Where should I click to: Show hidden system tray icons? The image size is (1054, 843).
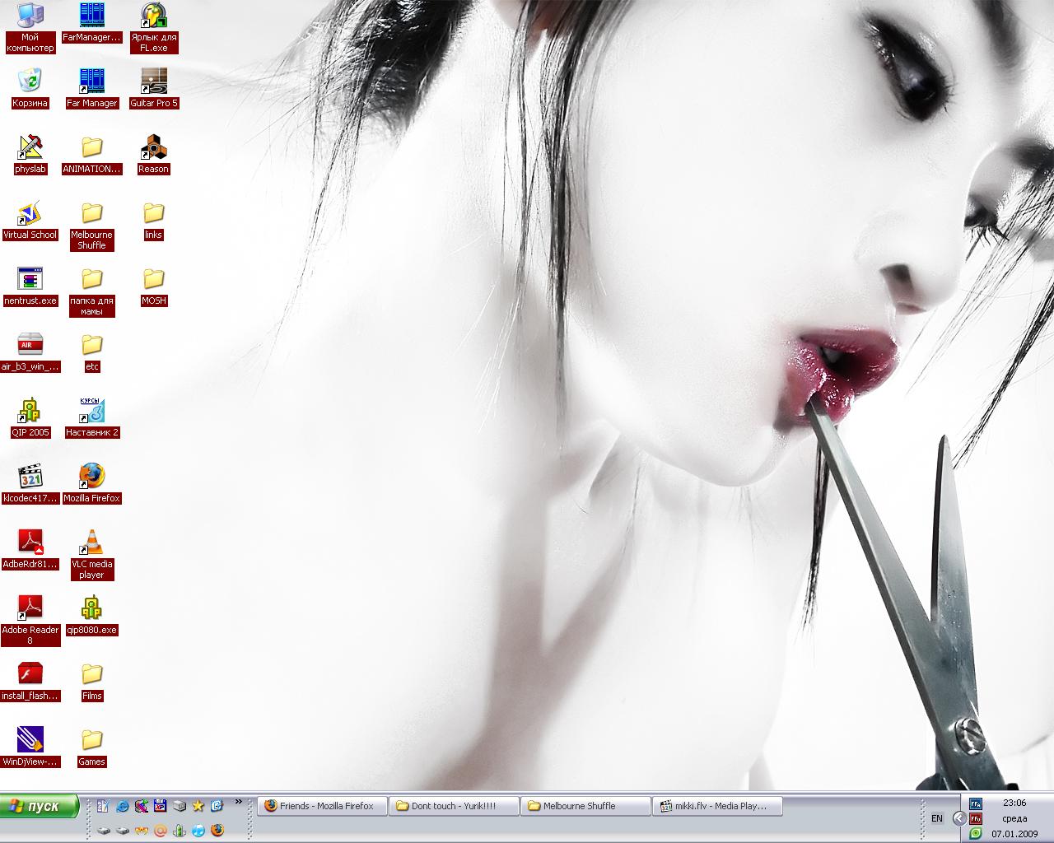click(959, 818)
